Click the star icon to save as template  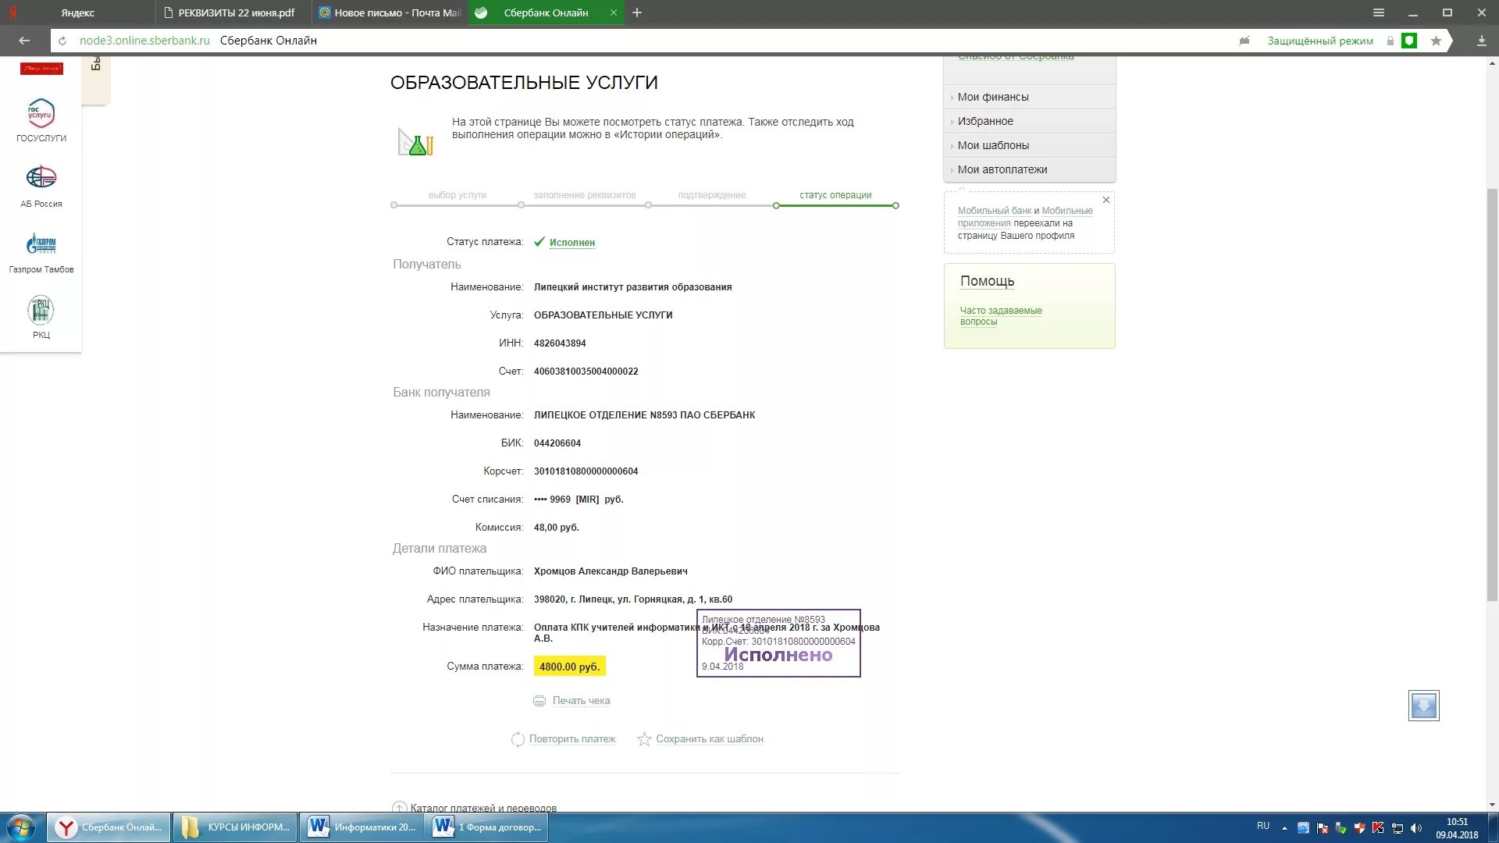[x=644, y=739]
